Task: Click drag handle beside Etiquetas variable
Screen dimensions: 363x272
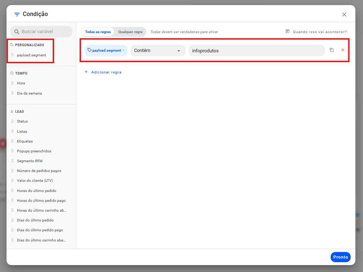Action: coord(12,141)
